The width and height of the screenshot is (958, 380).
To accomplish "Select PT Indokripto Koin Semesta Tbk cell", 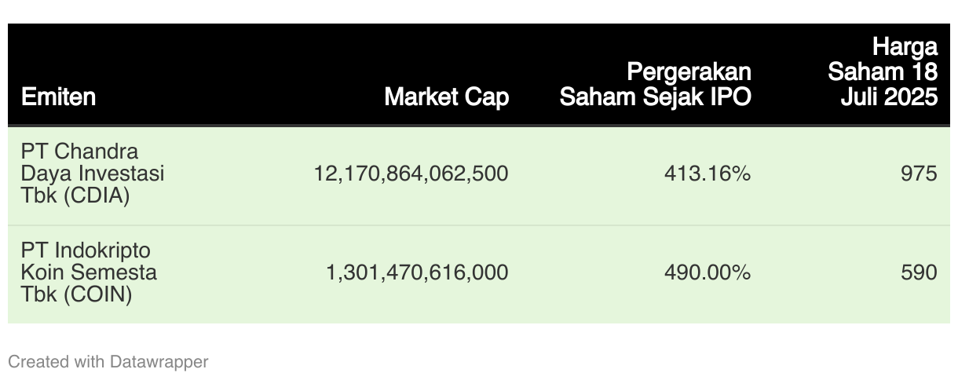I will click(88, 272).
